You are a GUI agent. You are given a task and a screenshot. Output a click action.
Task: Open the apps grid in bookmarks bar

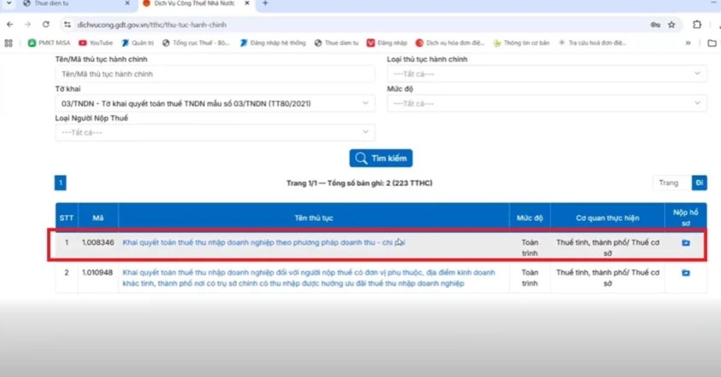point(8,43)
